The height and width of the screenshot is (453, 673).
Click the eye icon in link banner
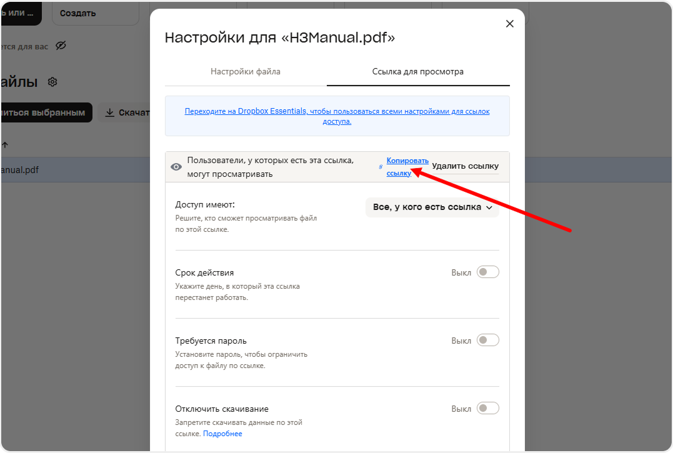point(176,167)
